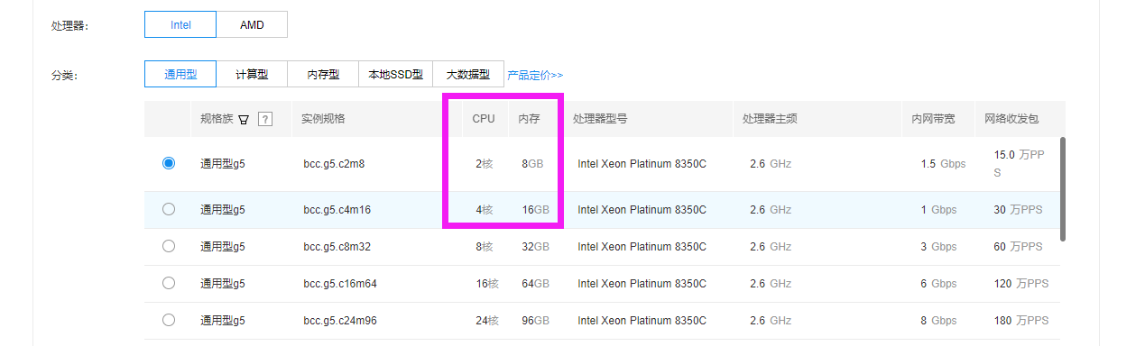Click the 内网带宽 column header
The width and height of the screenshot is (1145, 346).
(933, 119)
